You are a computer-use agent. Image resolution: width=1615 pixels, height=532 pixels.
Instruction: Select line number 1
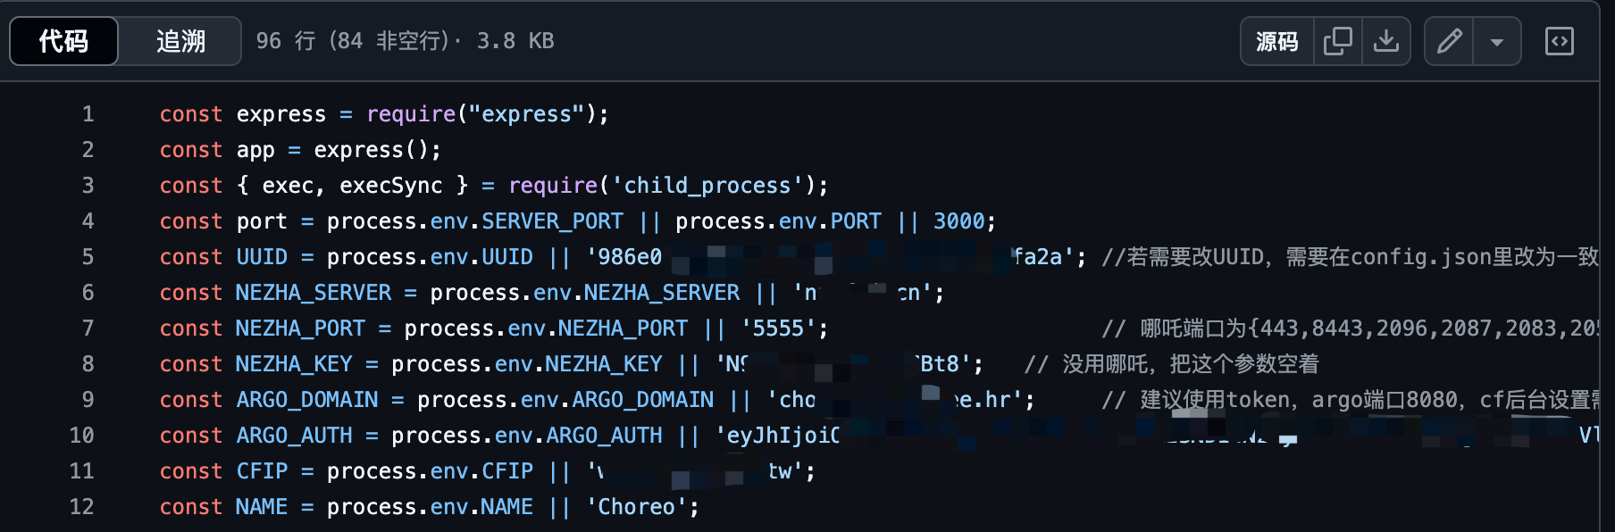point(88,114)
